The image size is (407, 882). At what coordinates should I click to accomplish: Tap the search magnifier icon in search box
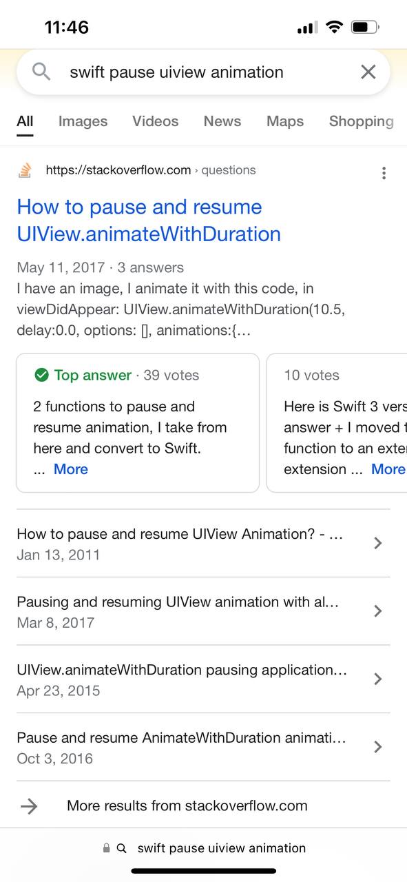pyautogui.click(x=41, y=72)
